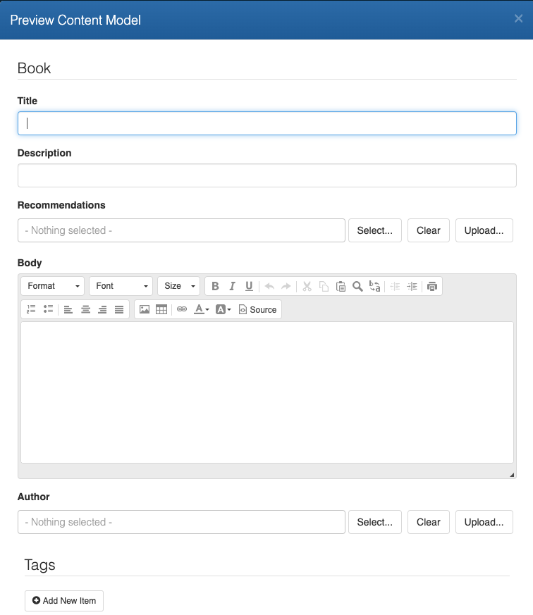The image size is (533, 615).
Task: Click into the Description input field
Action: (266, 175)
